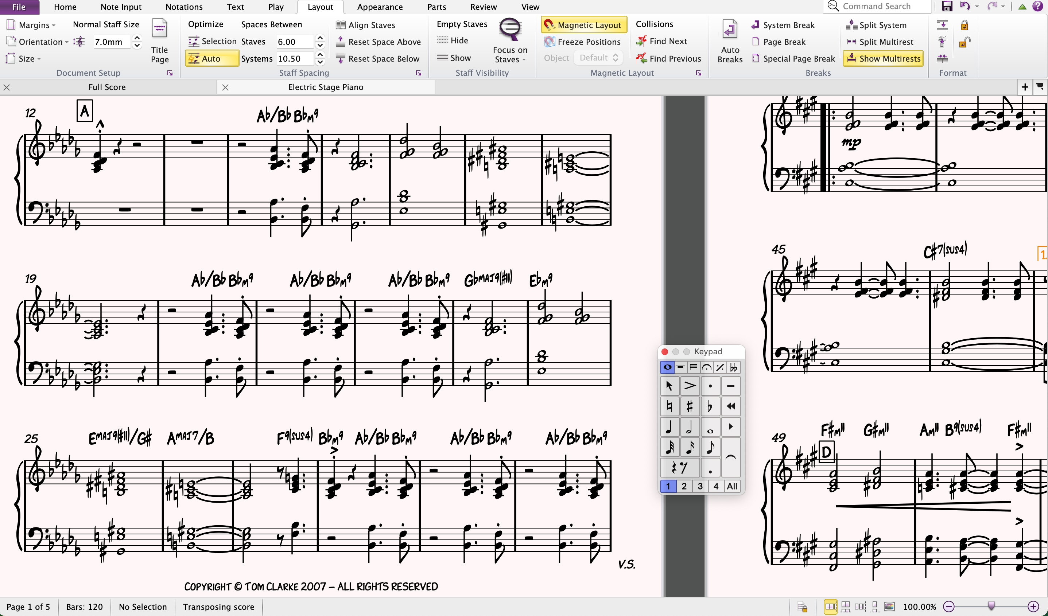
Task: Click Align Staves
Action: pos(365,25)
